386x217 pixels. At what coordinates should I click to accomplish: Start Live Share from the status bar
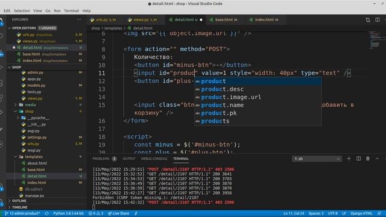pos(118,213)
